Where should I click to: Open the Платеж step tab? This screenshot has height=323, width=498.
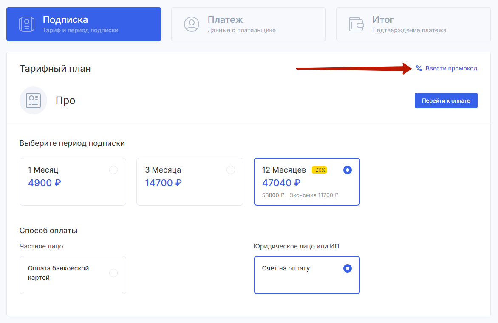(x=249, y=25)
